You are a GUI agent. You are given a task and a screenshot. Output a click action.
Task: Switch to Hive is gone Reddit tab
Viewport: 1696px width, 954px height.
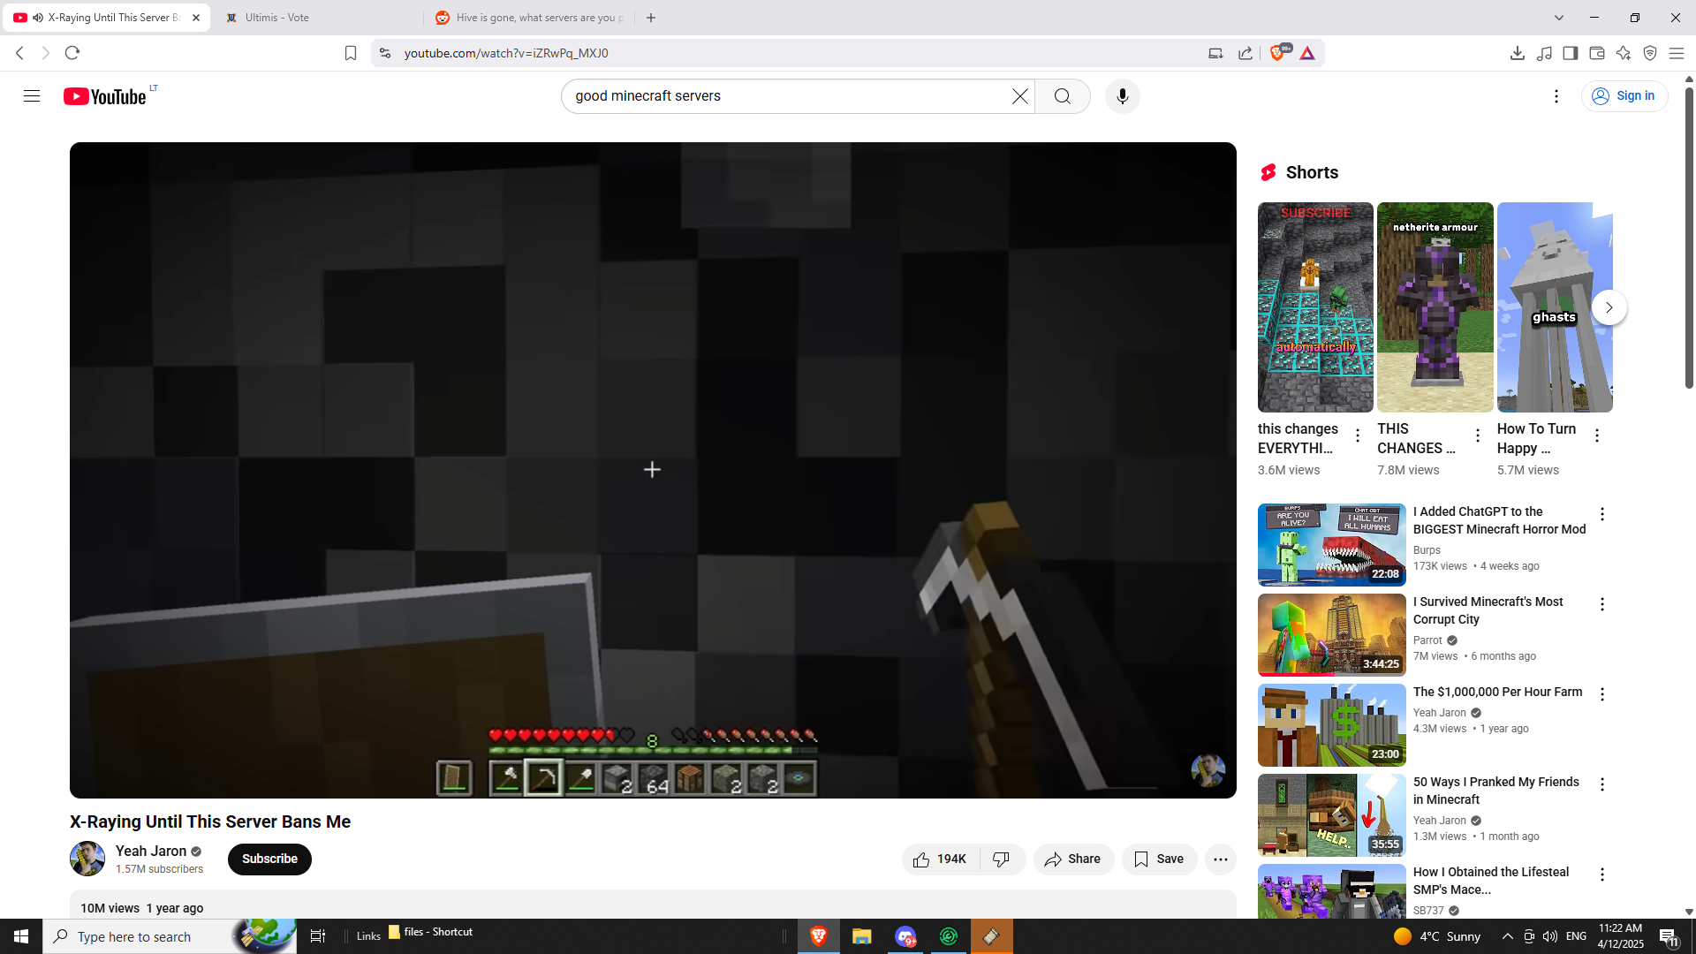pos(539,18)
